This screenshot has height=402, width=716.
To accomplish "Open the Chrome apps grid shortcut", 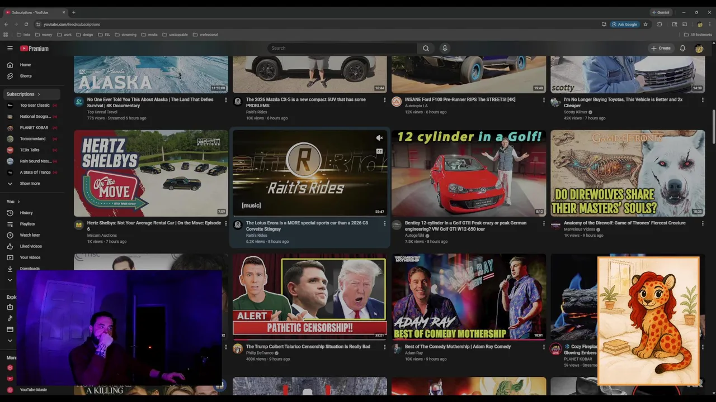I will (6, 35).
